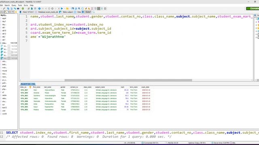Image resolution: width=259 pixels, height=145 pixels.
Task: Click the Server time status bar entry
Action: tap(221, 143)
